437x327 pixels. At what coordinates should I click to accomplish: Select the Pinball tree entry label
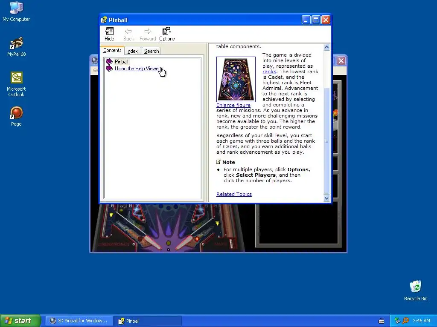point(122,62)
